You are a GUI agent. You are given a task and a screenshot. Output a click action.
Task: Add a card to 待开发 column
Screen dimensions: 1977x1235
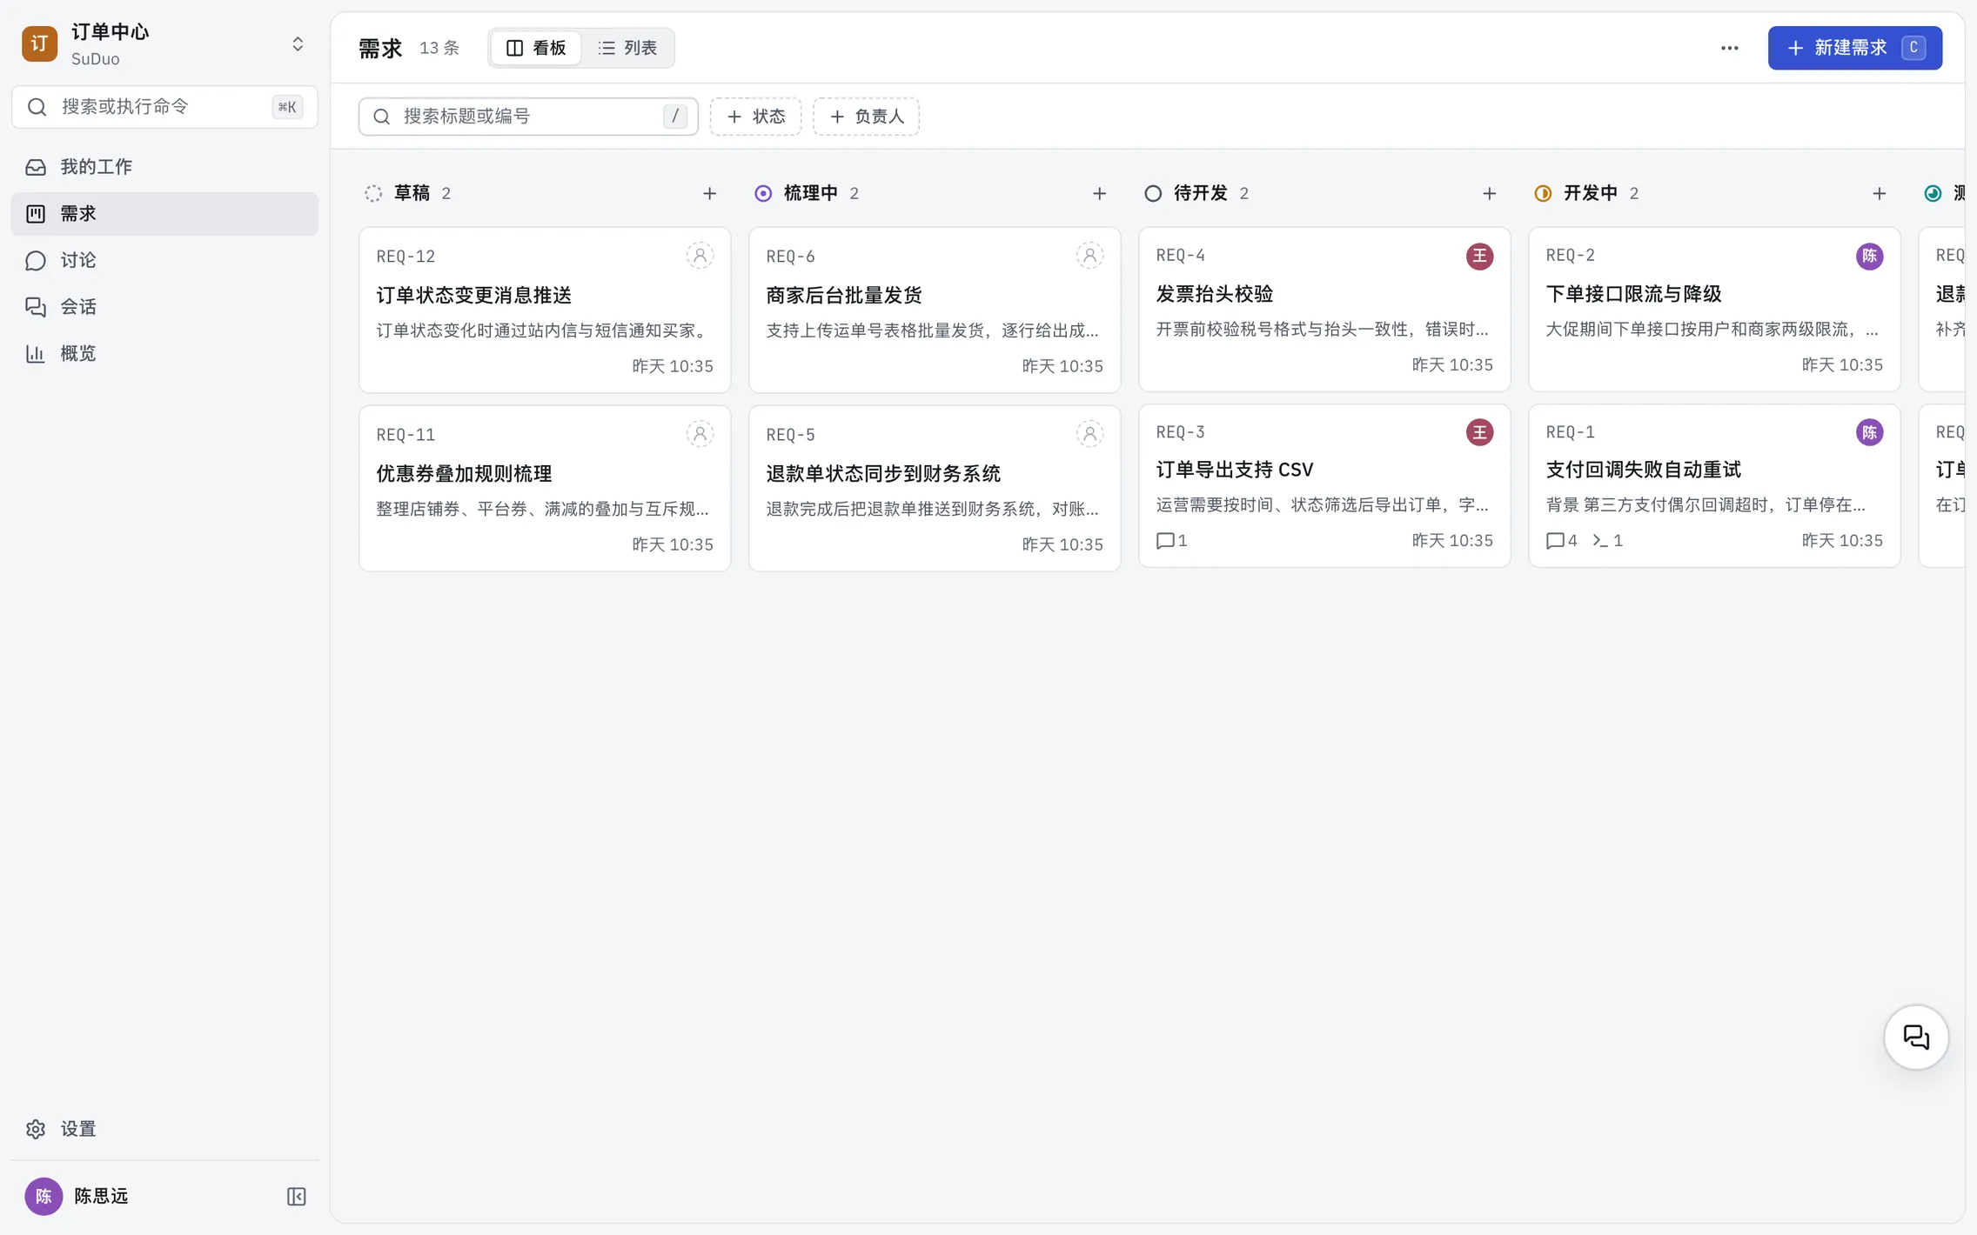click(1489, 193)
